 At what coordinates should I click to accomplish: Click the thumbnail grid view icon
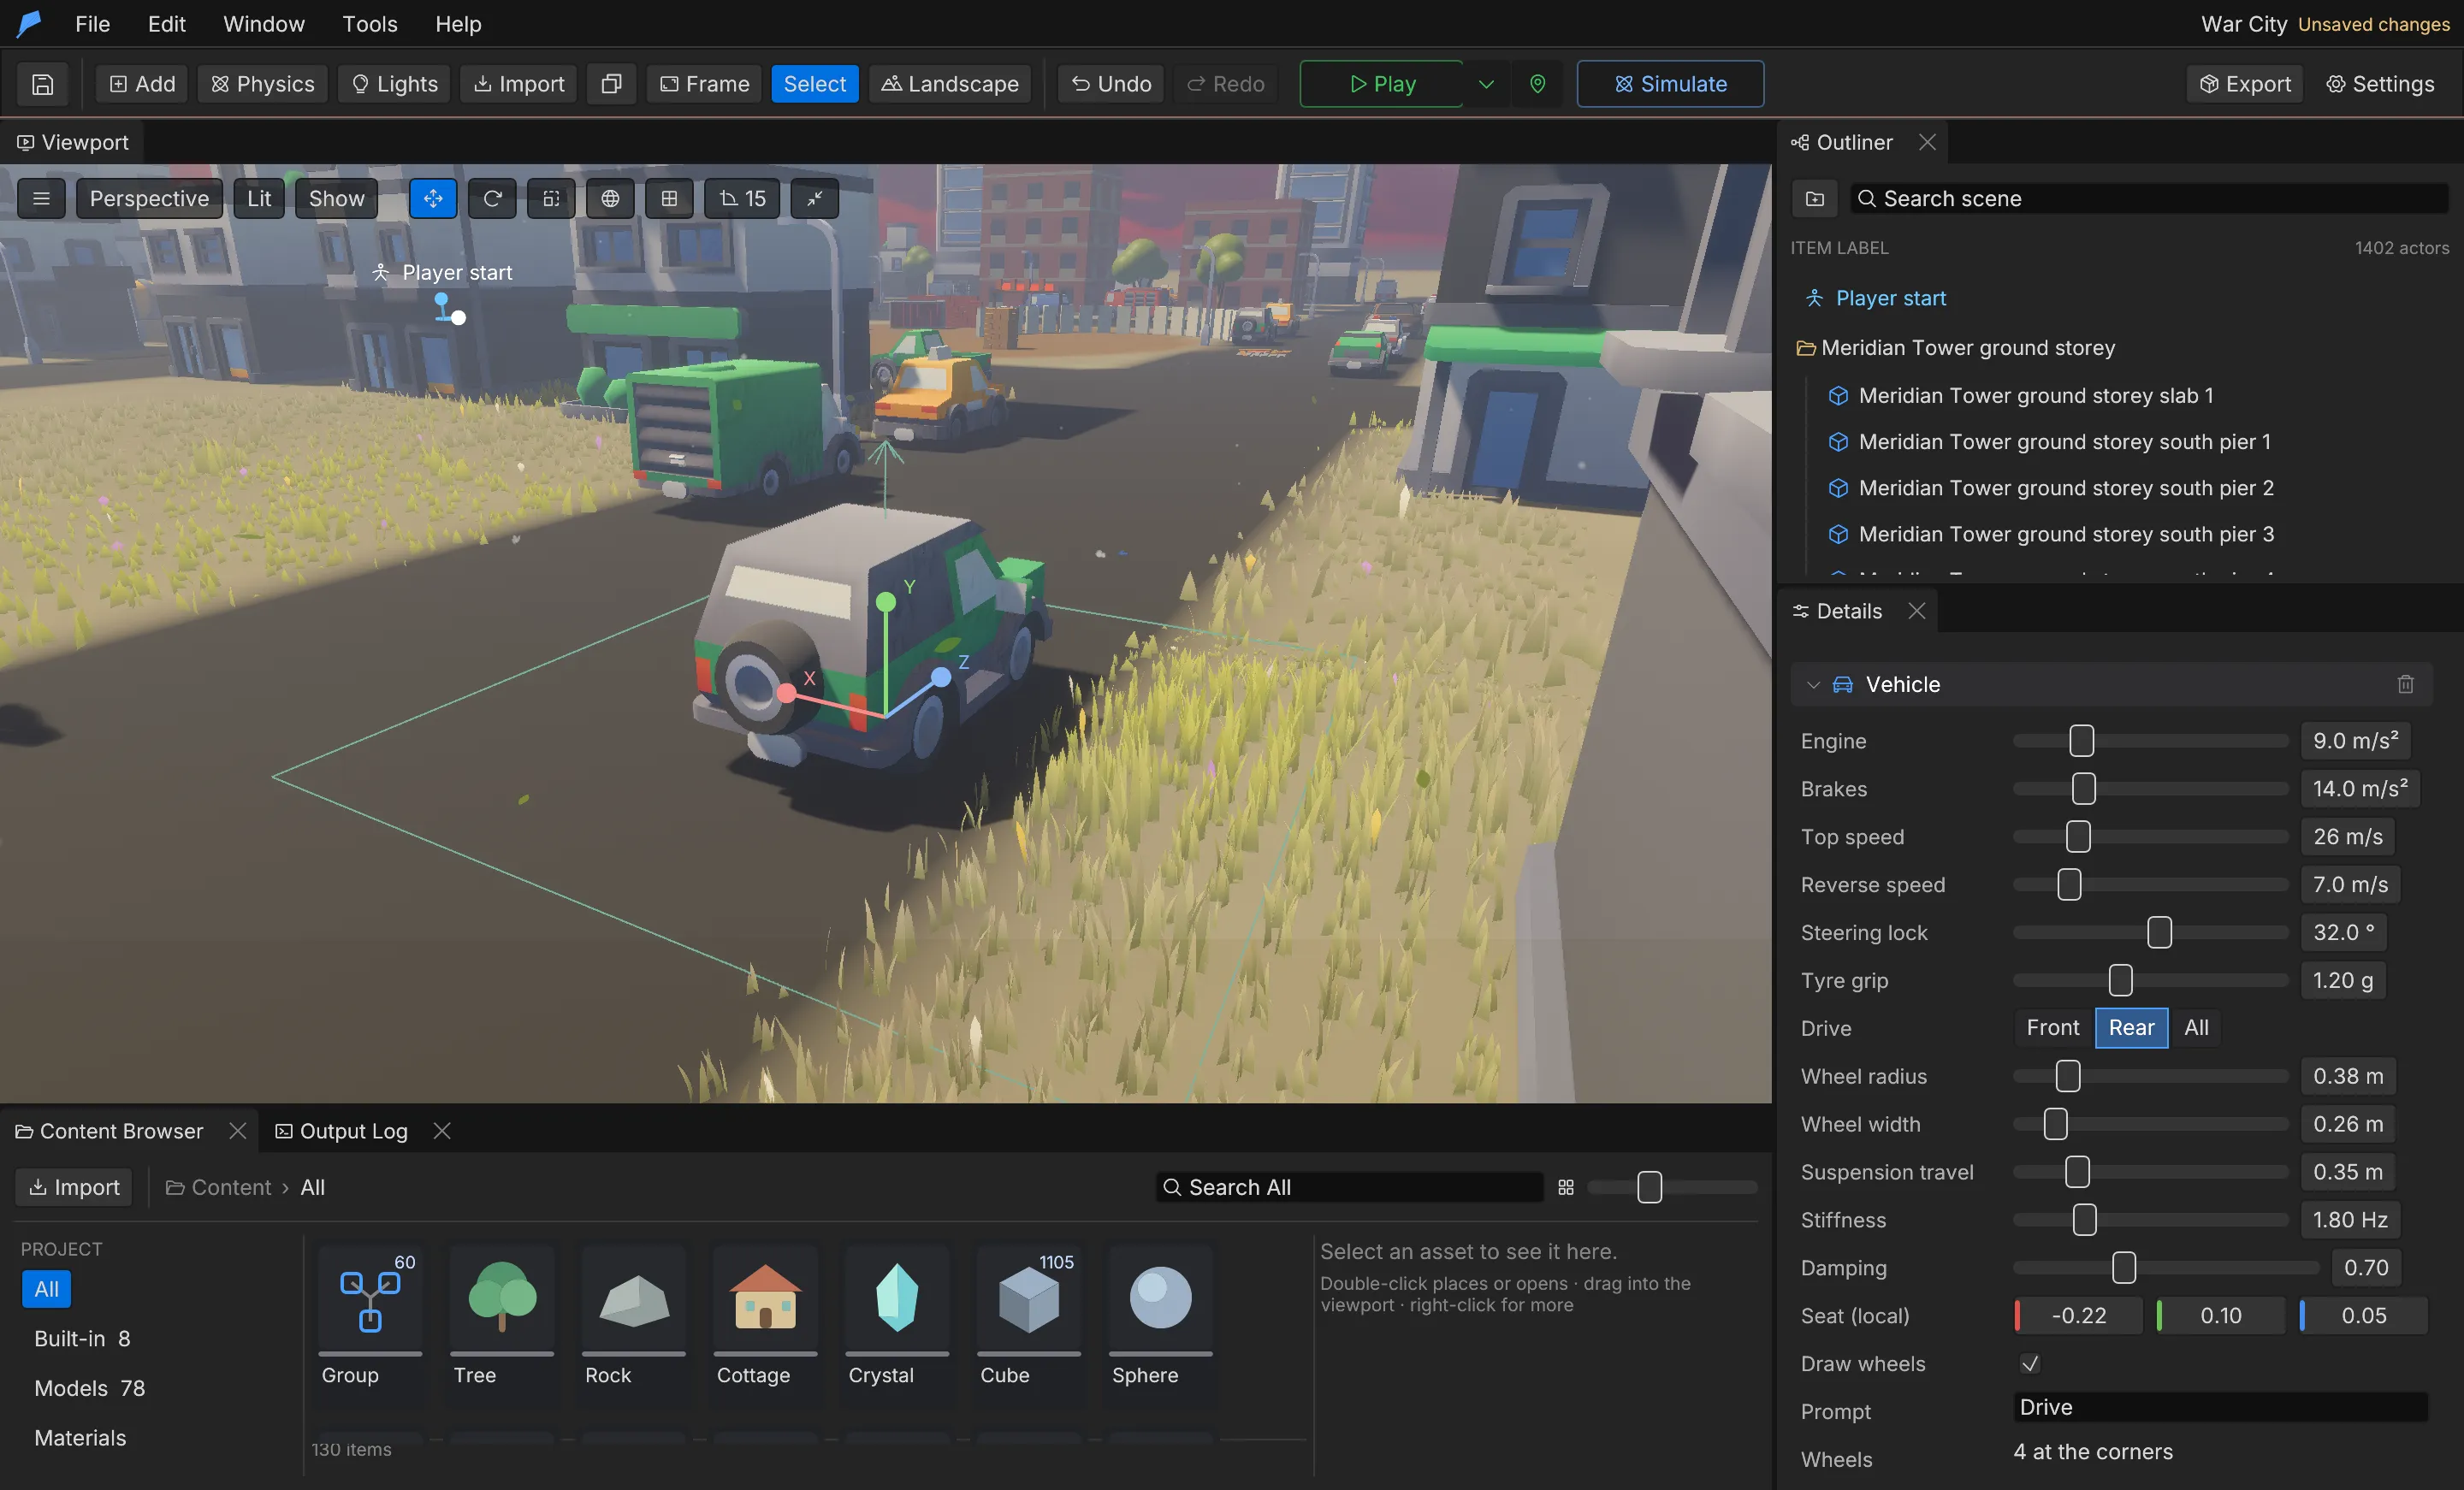[1566, 1187]
